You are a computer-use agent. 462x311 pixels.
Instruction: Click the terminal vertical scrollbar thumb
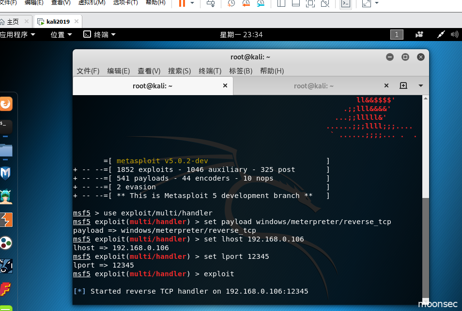426,248
